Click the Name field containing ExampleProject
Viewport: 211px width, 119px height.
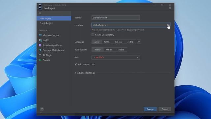click(116, 18)
